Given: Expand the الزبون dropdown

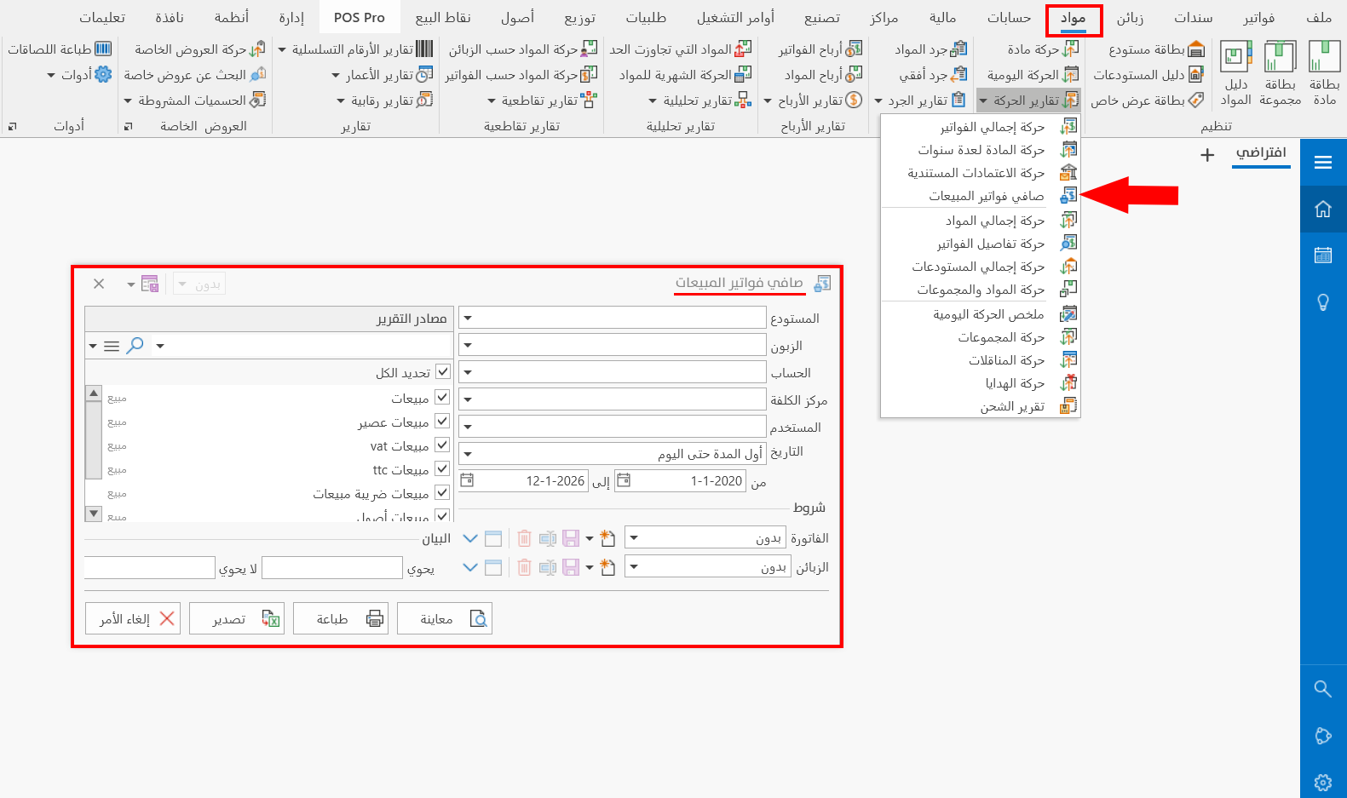Looking at the screenshot, I should tap(468, 345).
